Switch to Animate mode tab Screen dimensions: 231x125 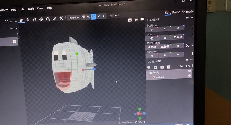[x=188, y=12]
